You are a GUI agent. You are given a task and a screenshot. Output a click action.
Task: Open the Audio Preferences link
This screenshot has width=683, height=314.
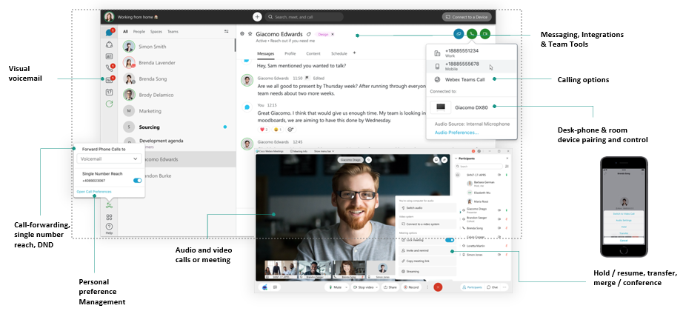tap(456, 133)
